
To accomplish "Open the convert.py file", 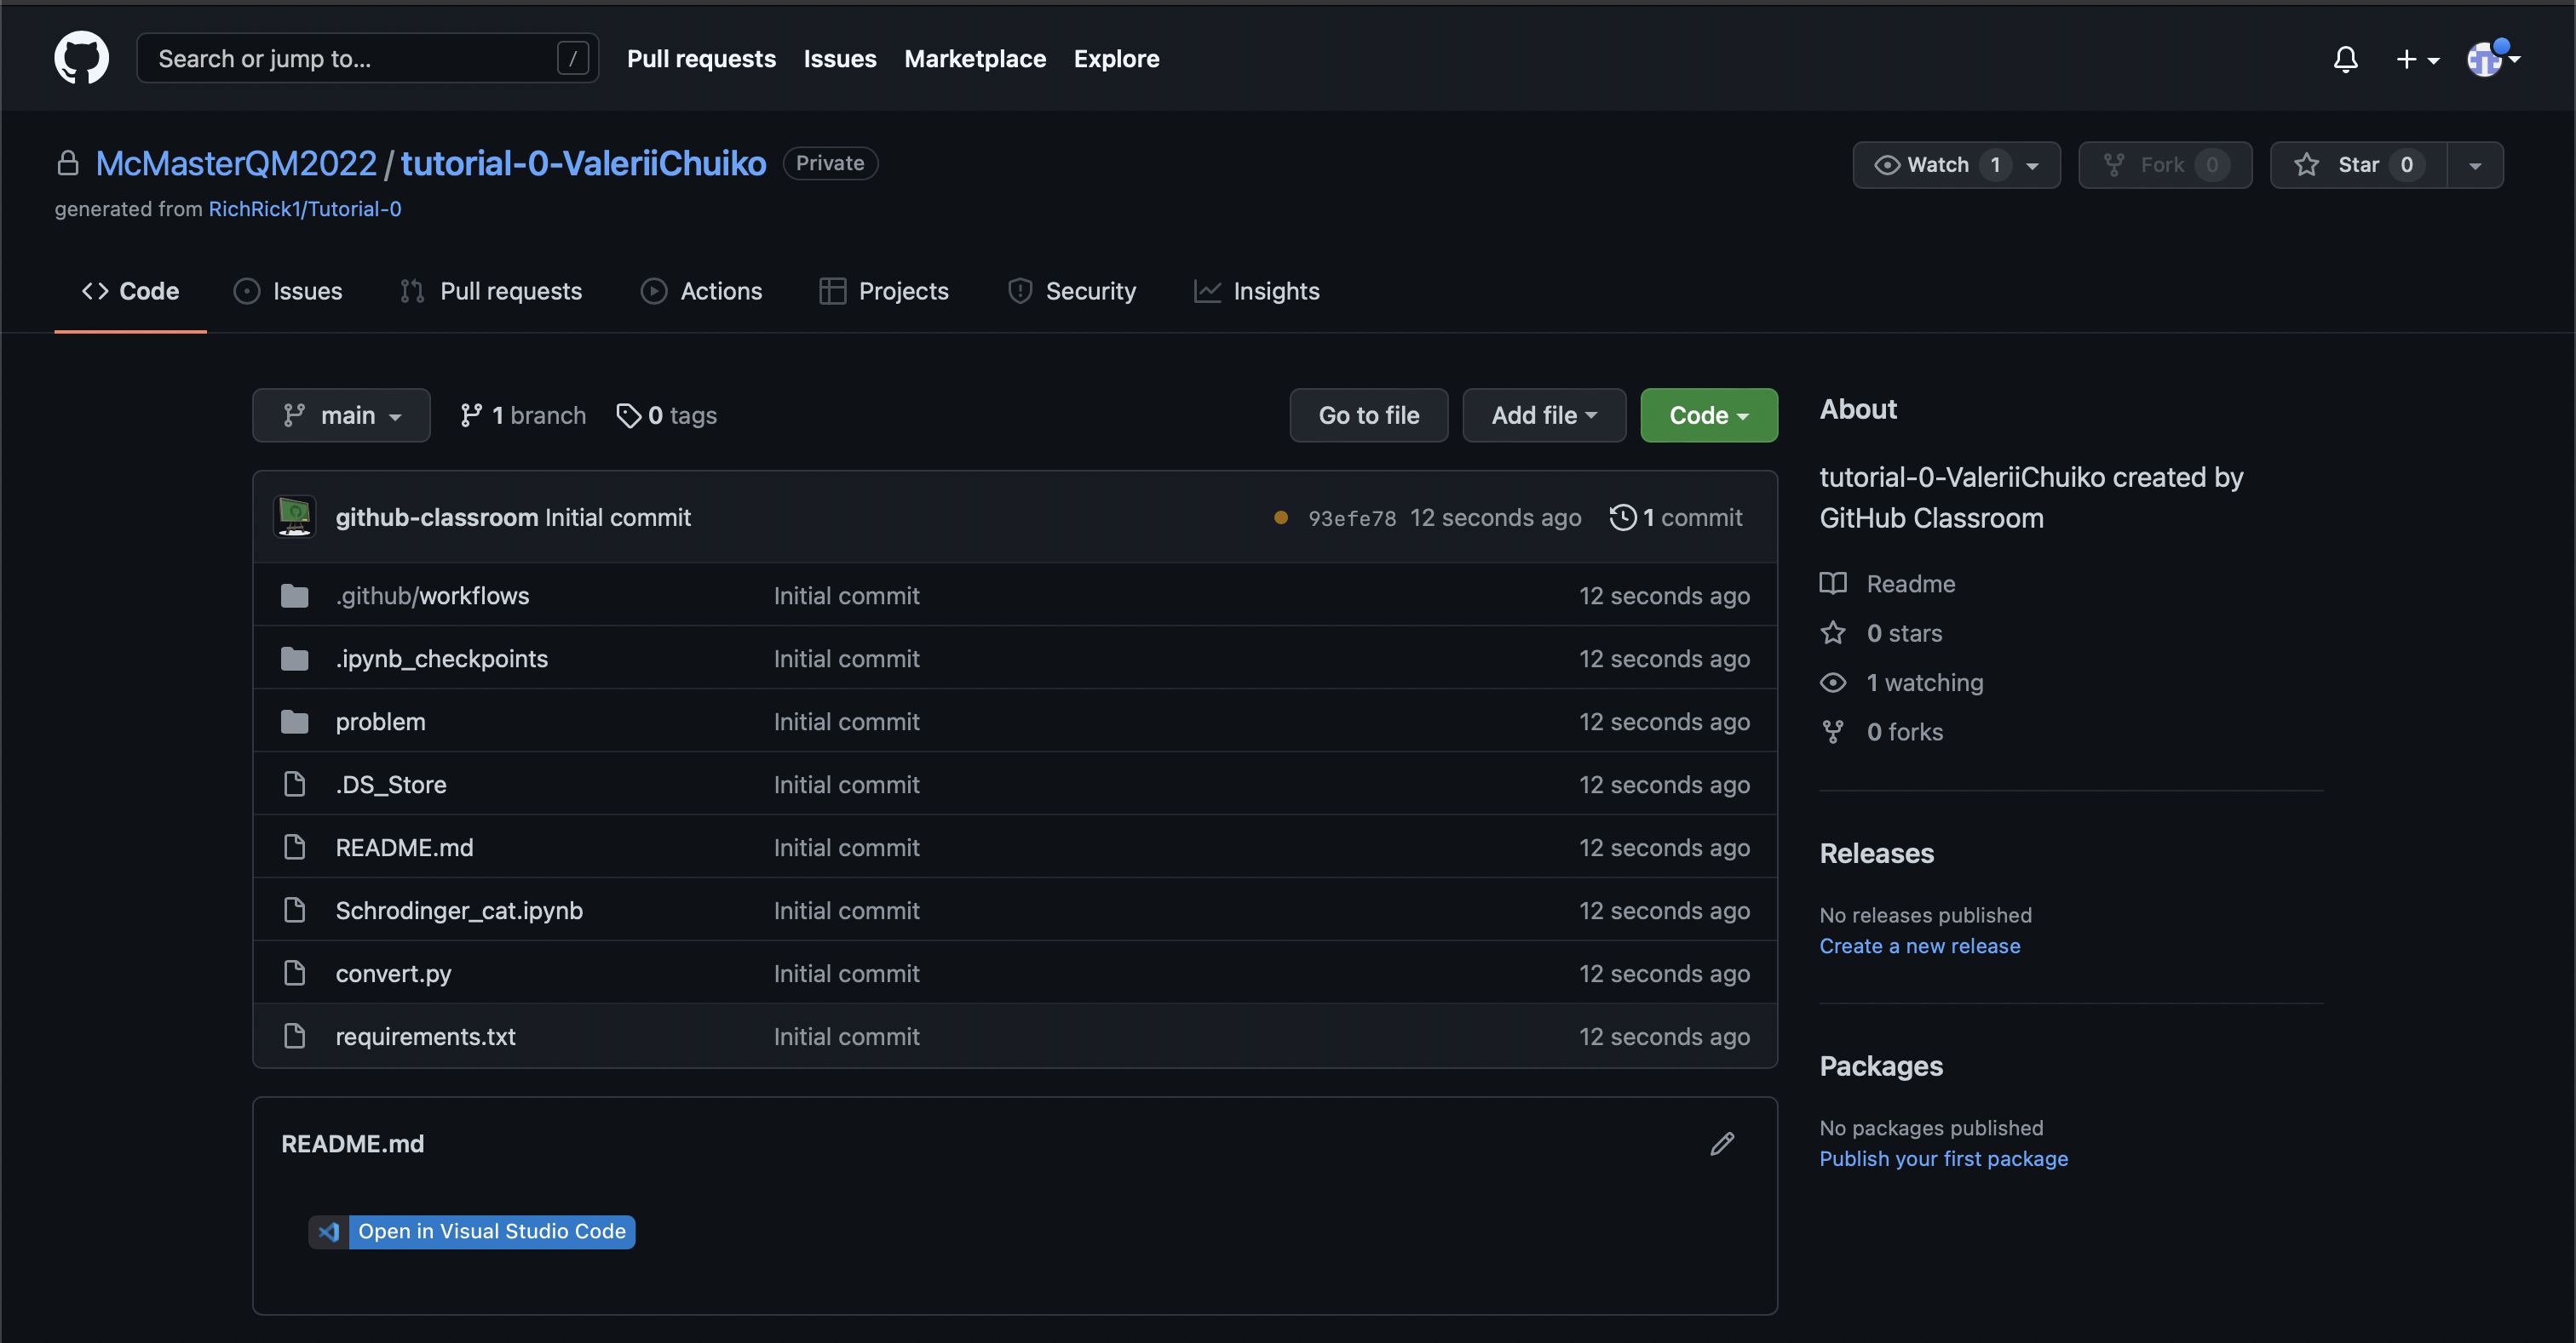I will coord(394,974).
